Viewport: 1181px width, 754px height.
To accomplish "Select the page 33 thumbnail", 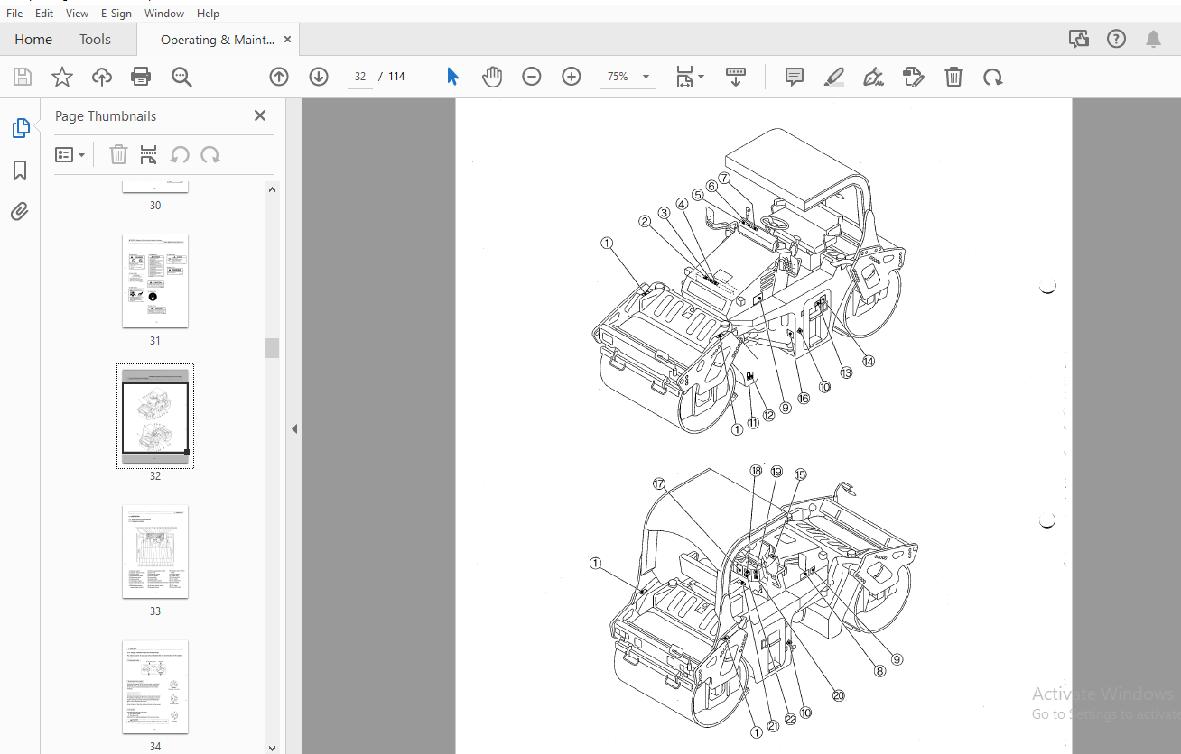I will (x=155, y=551).
